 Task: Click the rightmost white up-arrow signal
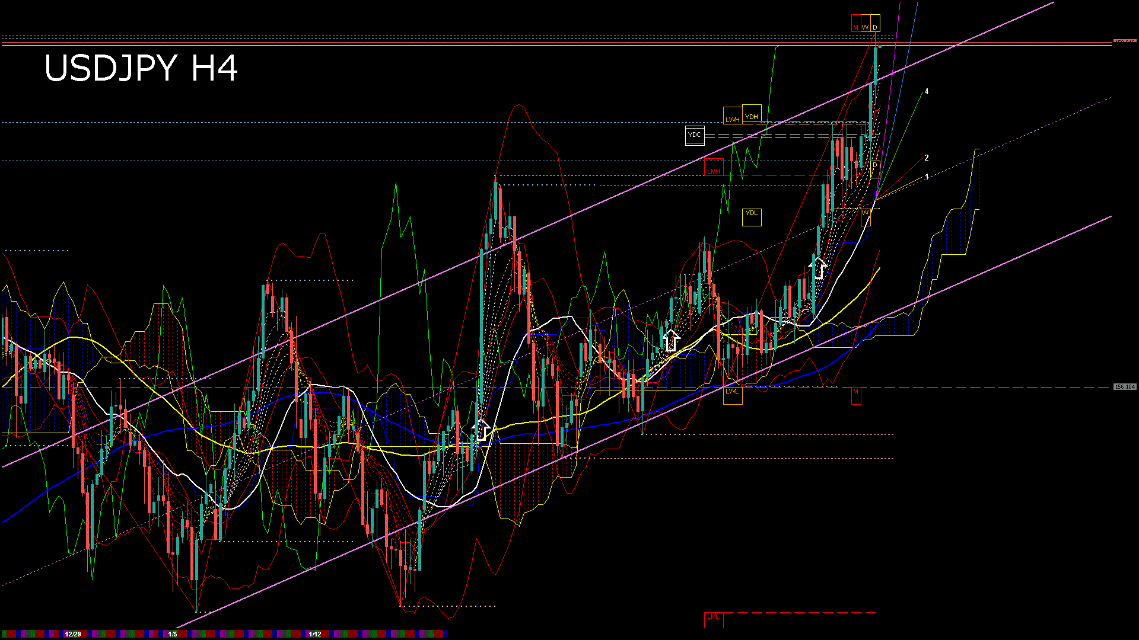819,268
